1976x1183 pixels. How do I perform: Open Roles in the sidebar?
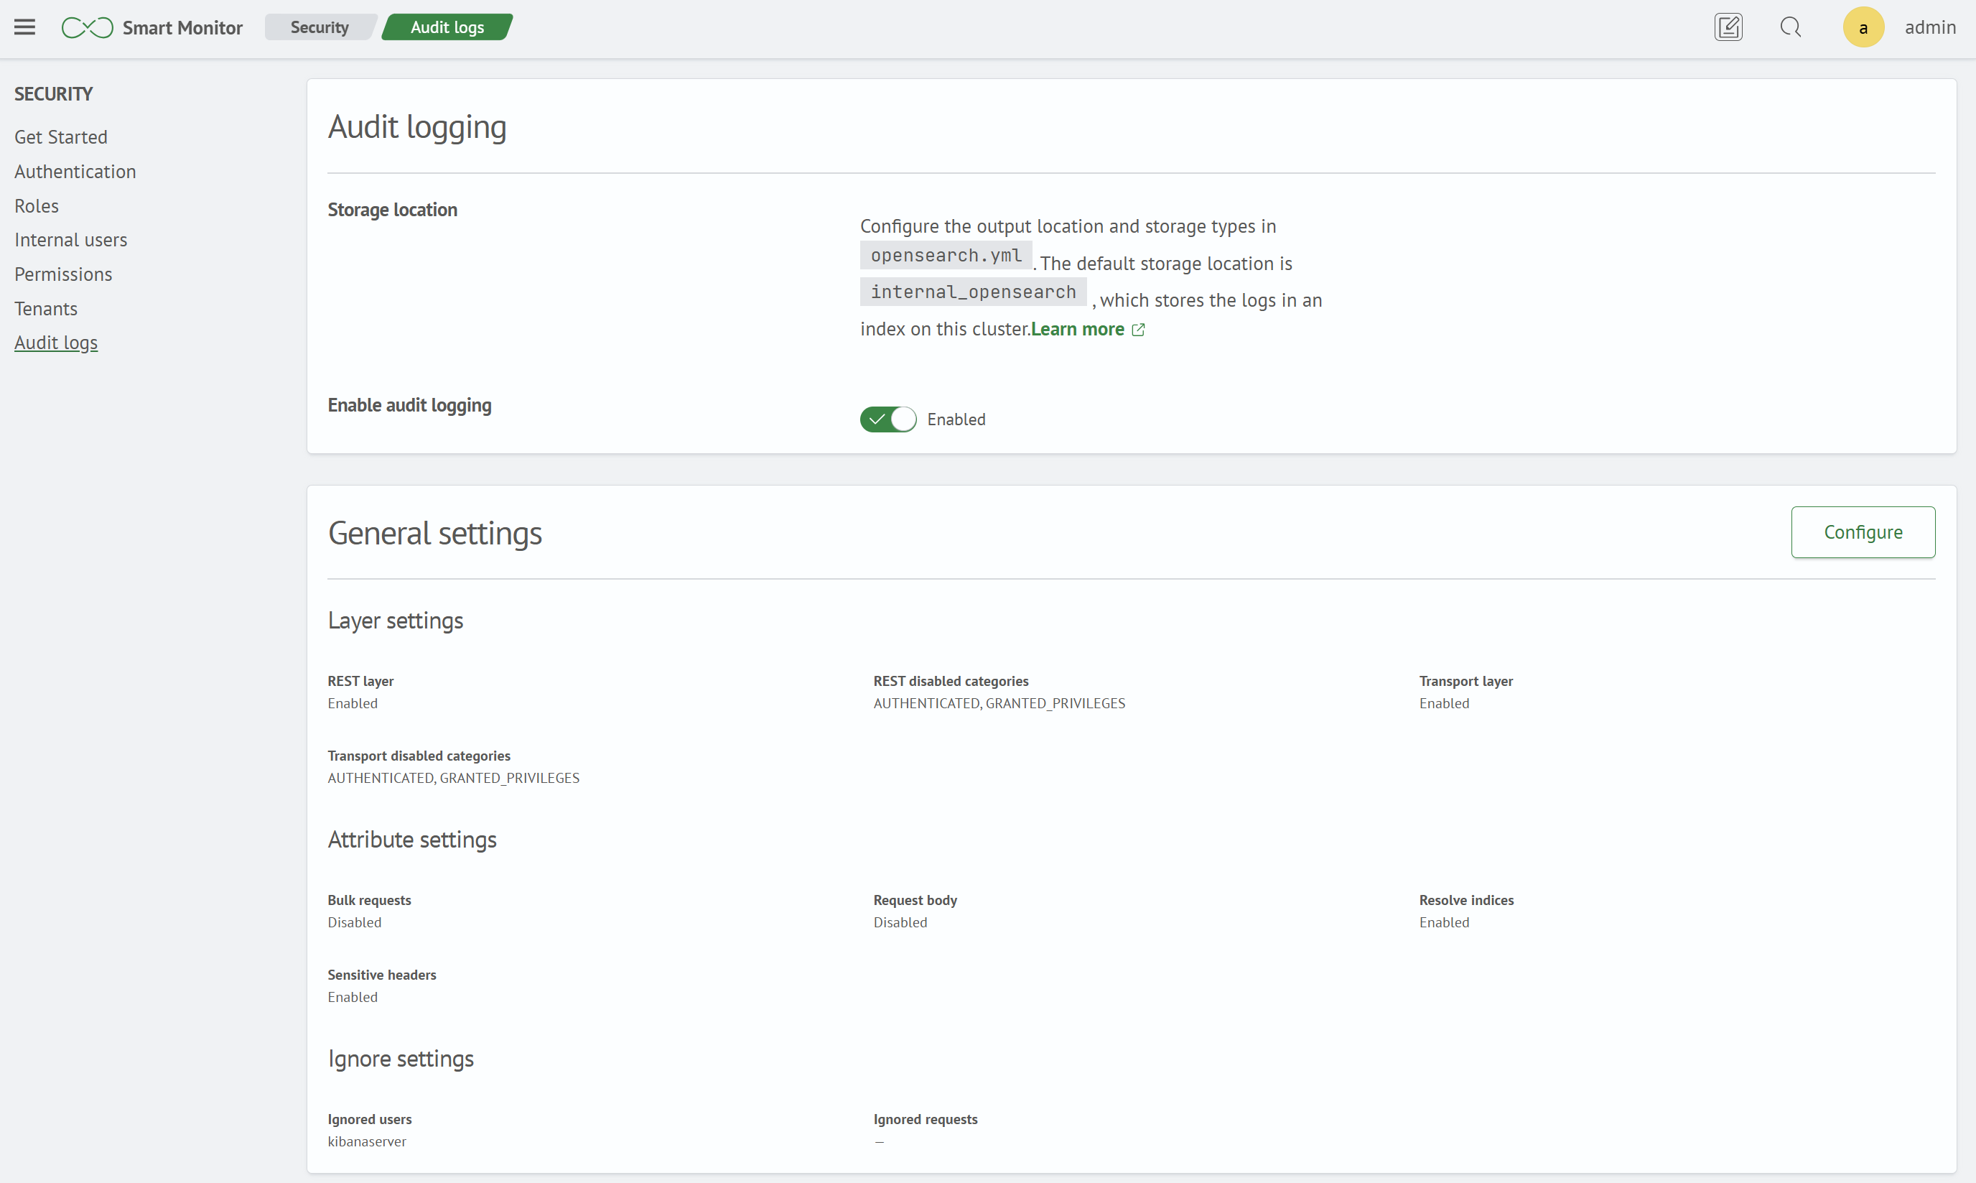[37, 205]
